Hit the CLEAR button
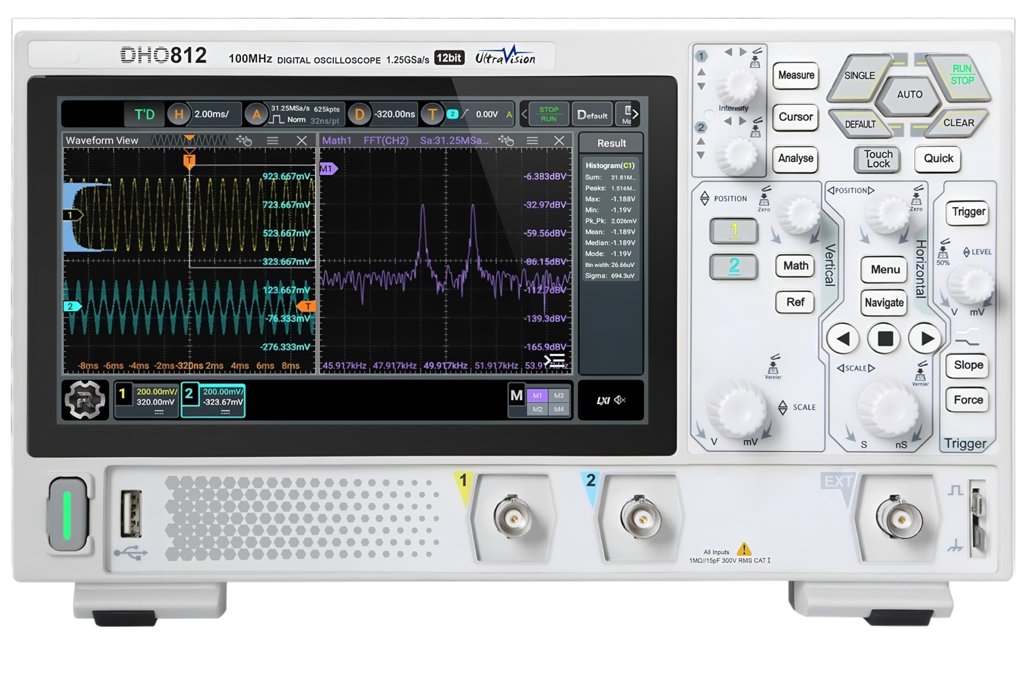 coord(958,123)
